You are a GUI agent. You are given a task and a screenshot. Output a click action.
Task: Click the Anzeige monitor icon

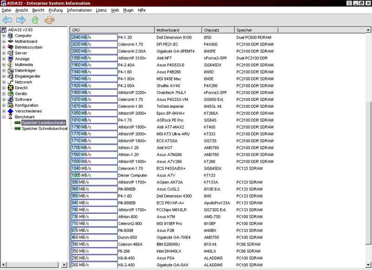coord(10,59)
